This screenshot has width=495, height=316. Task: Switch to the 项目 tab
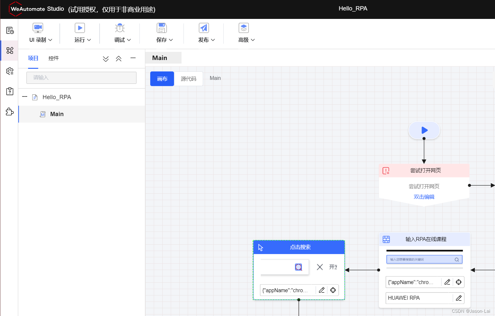[x=33, y=58]
